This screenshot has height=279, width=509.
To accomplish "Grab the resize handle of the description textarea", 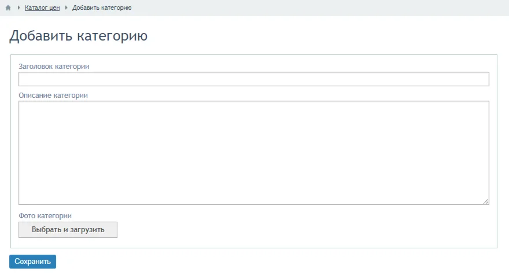I will [486, 201].
